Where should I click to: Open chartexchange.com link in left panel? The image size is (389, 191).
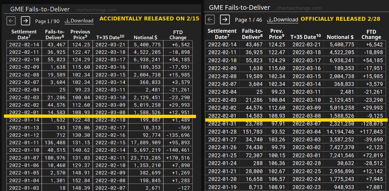96,10
